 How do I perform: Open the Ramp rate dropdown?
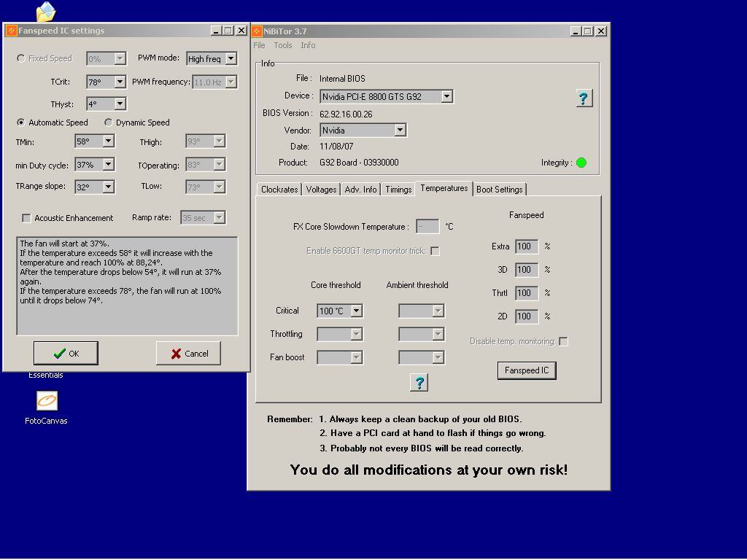pos(219,217)
